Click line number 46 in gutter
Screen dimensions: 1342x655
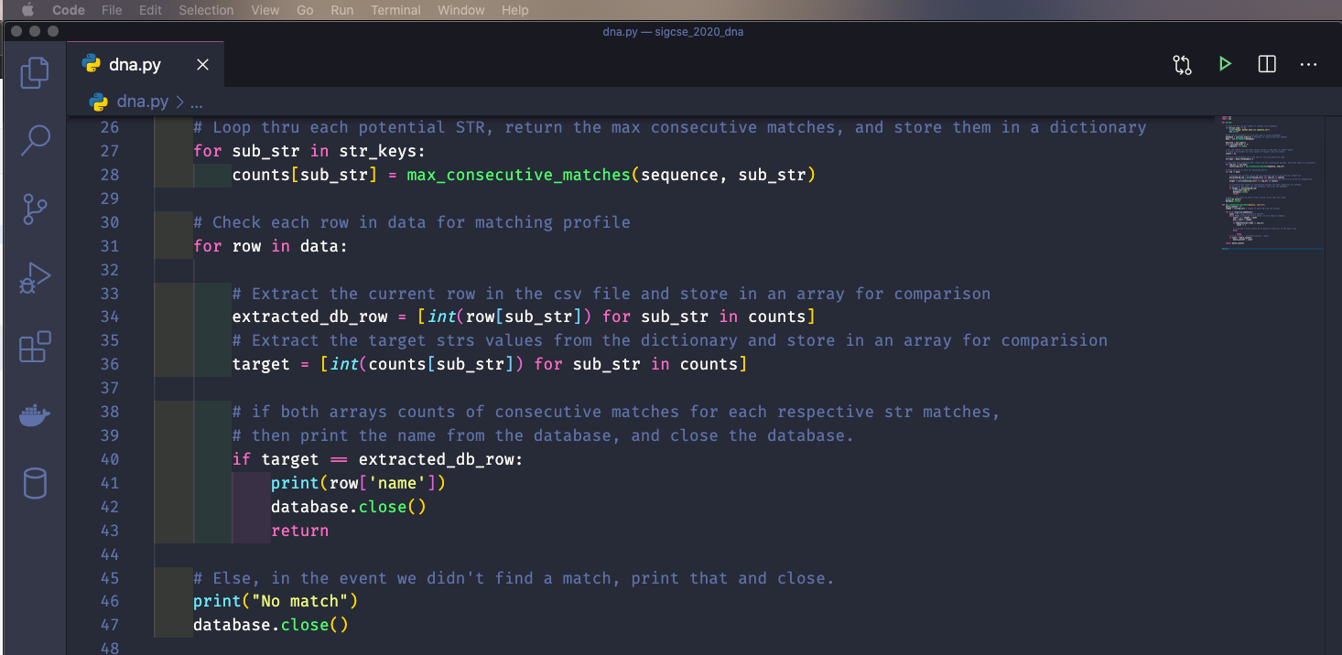click(109, 601)
